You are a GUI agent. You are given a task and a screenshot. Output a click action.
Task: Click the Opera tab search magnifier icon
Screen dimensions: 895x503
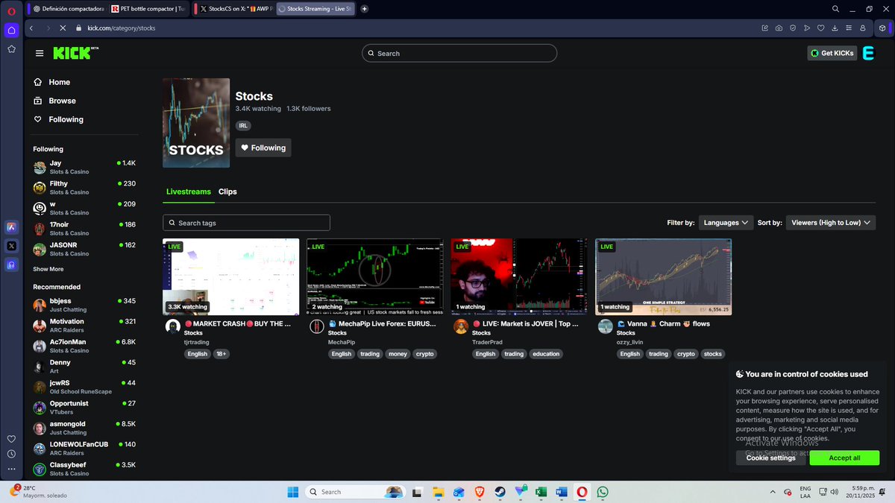(836, 9)
